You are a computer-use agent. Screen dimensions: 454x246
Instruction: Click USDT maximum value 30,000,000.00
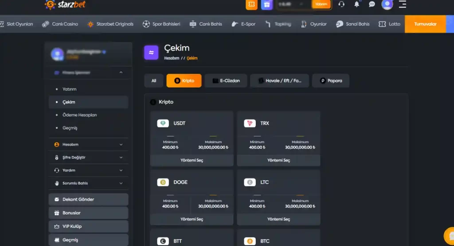click(x=213, y=147)
